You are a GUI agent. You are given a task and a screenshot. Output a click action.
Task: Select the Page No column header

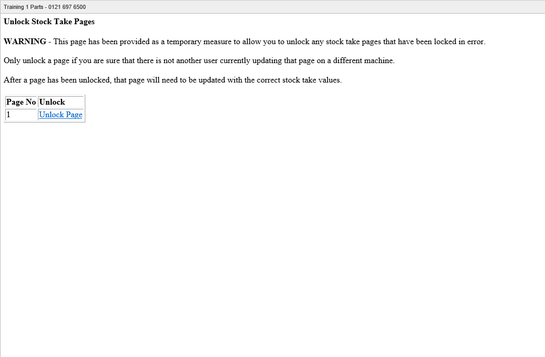[21, 102]
